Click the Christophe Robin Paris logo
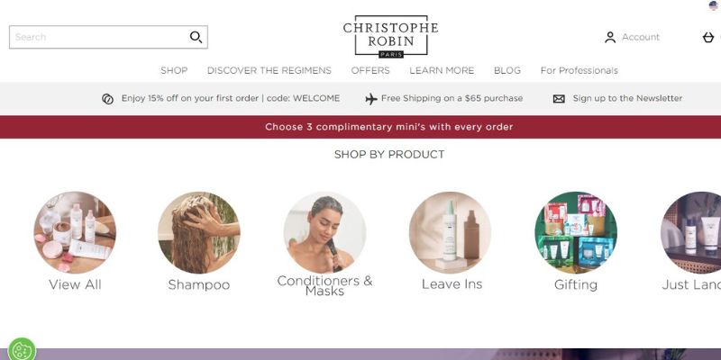The width and height of the screenshot is (721, 360). 391,37
